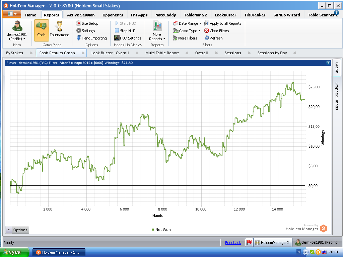Open Date Range filter dropdown
Image resolution: width=343 pixels, height=257 pixels.
point(187,23)
